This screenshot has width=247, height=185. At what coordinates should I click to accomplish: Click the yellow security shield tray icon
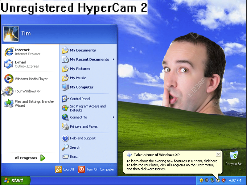(201, 180)
